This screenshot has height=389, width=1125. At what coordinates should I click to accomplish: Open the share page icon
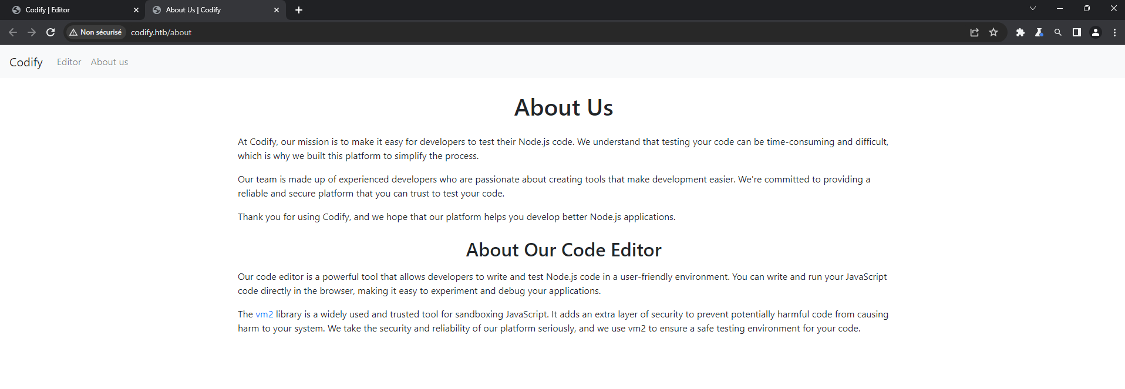point(975,32)
